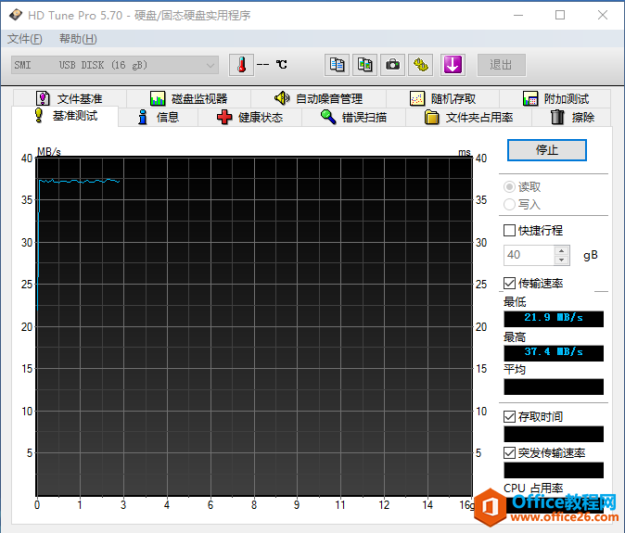Click the 文件基准 tab icon

point(43,98)
